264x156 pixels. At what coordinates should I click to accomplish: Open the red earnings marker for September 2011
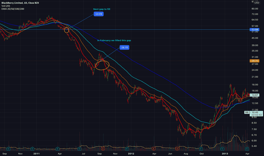point(103,149)
